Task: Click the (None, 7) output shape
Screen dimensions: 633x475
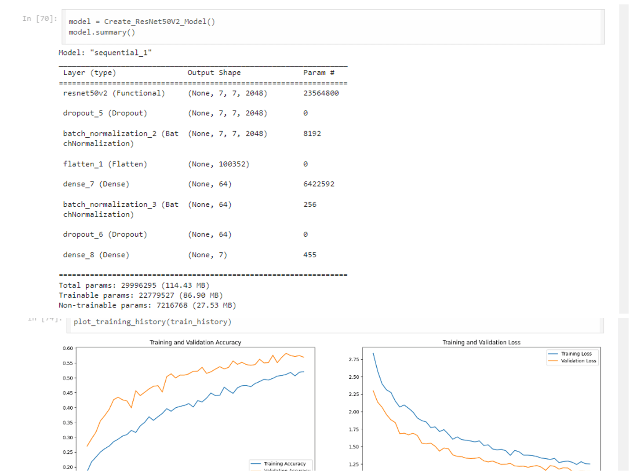Action: (x=207, y=255)
